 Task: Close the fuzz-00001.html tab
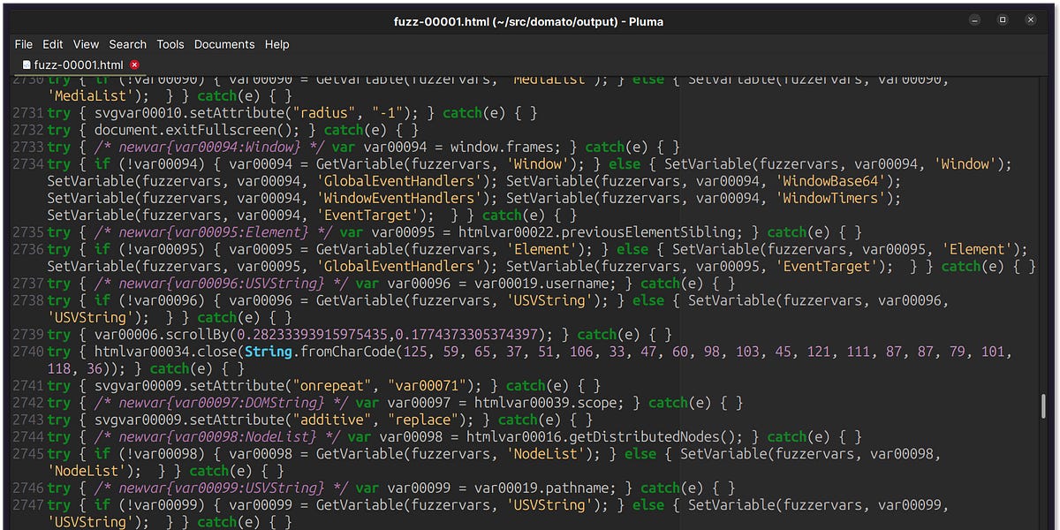[x=134, y=64]
